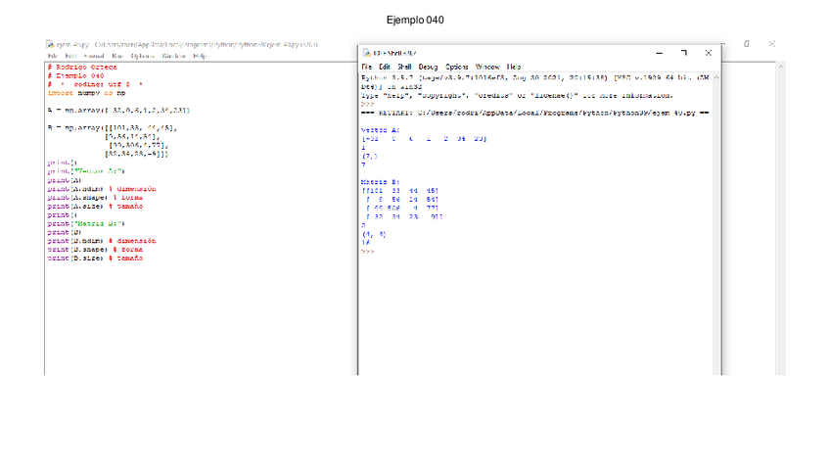
Task: Open the Help menu in the editor window
Action: point(200,56)
